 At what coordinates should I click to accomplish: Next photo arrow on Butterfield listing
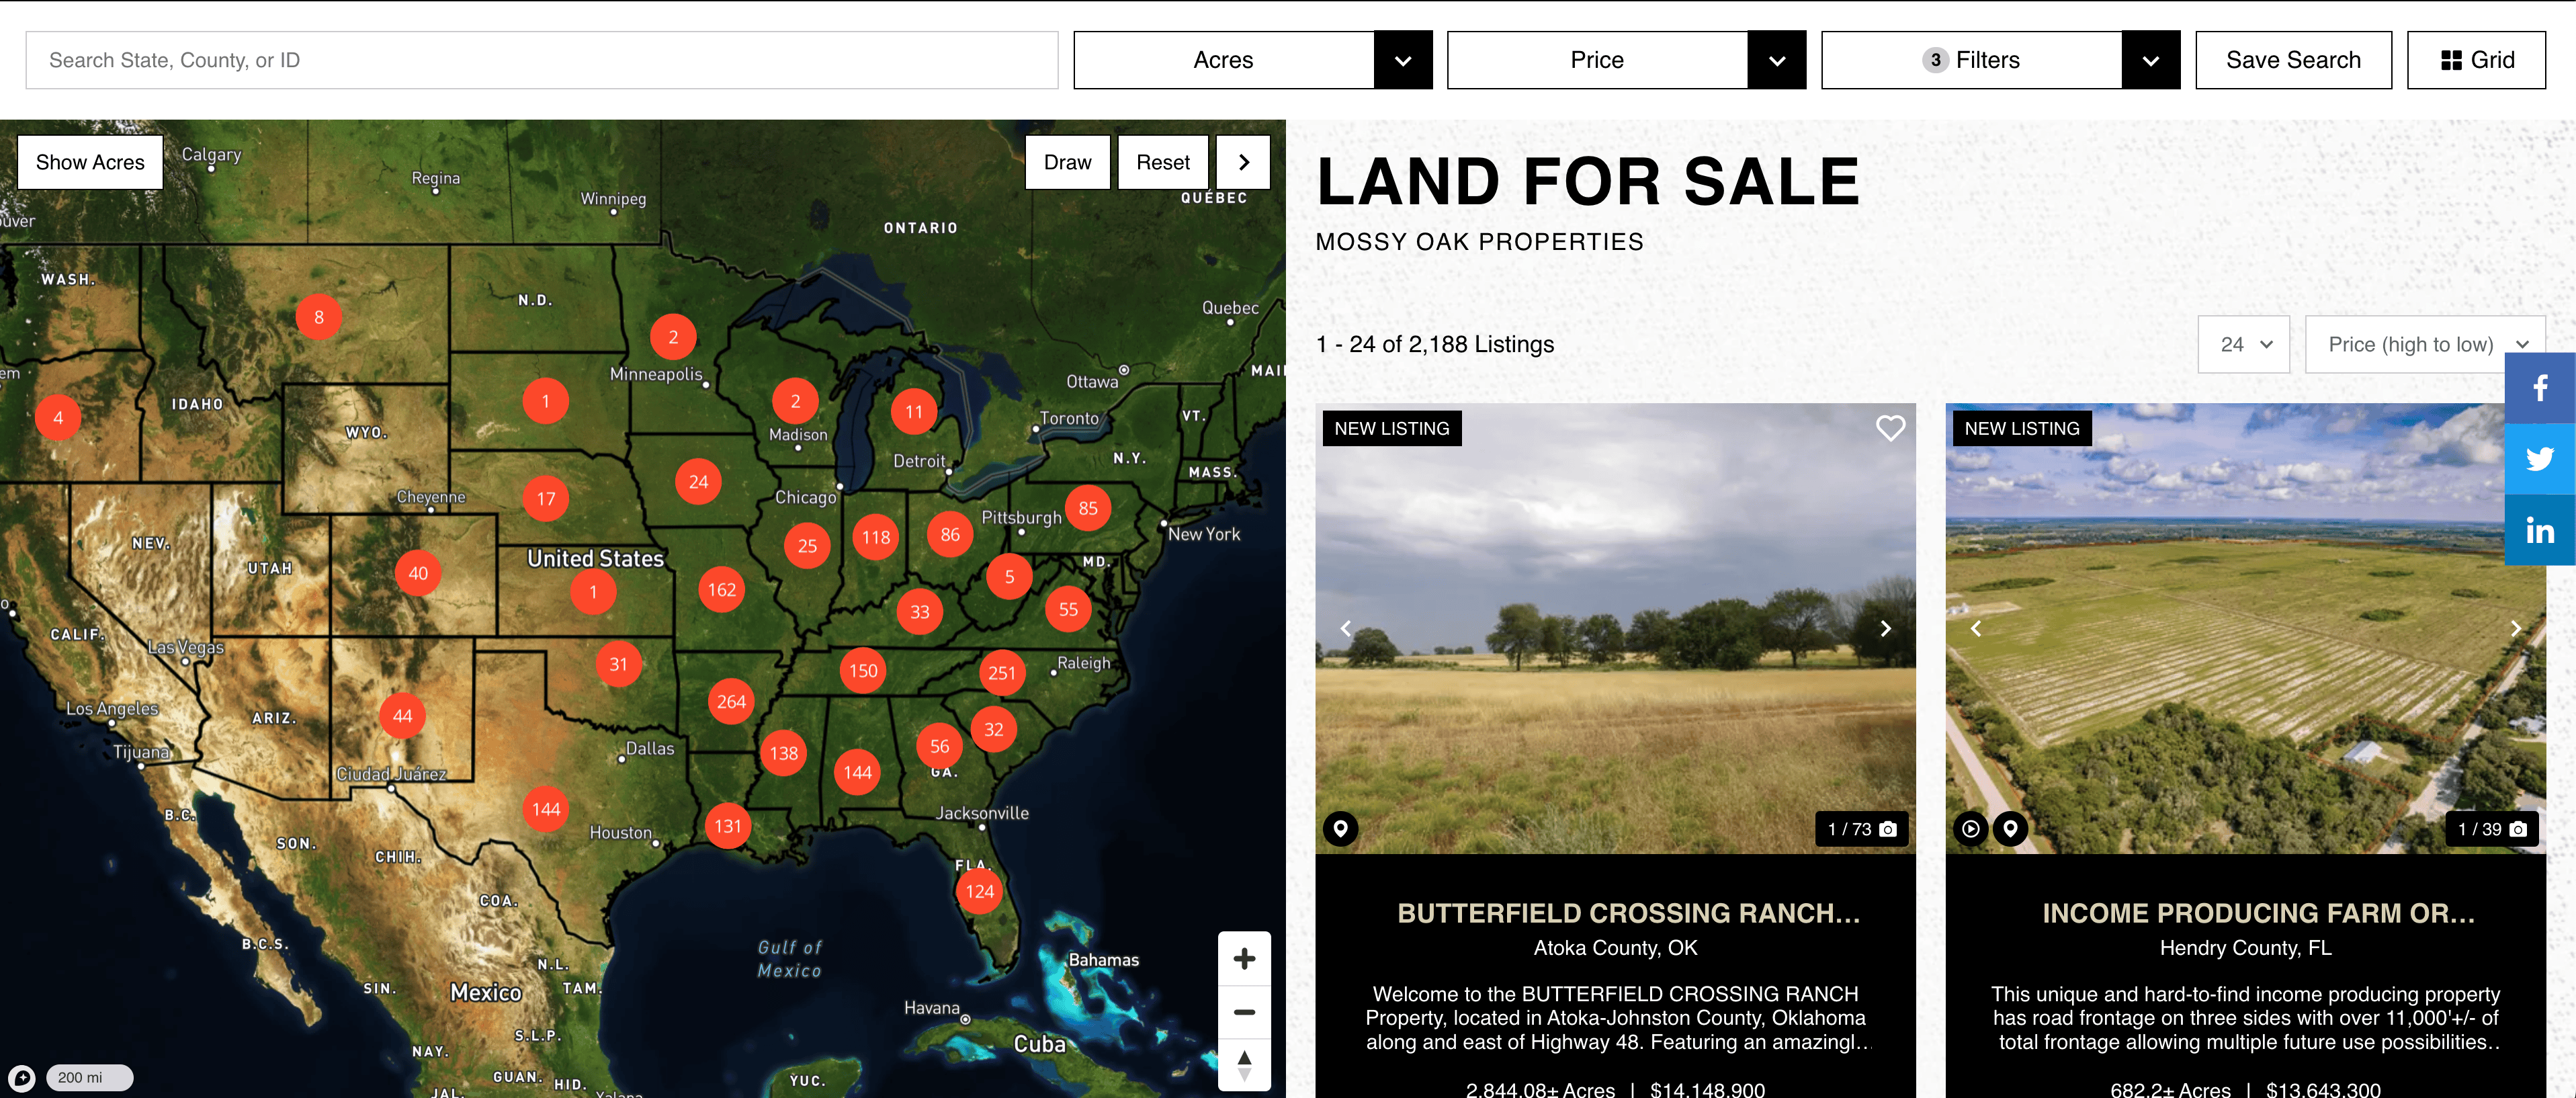click(x=1885, y=628)
